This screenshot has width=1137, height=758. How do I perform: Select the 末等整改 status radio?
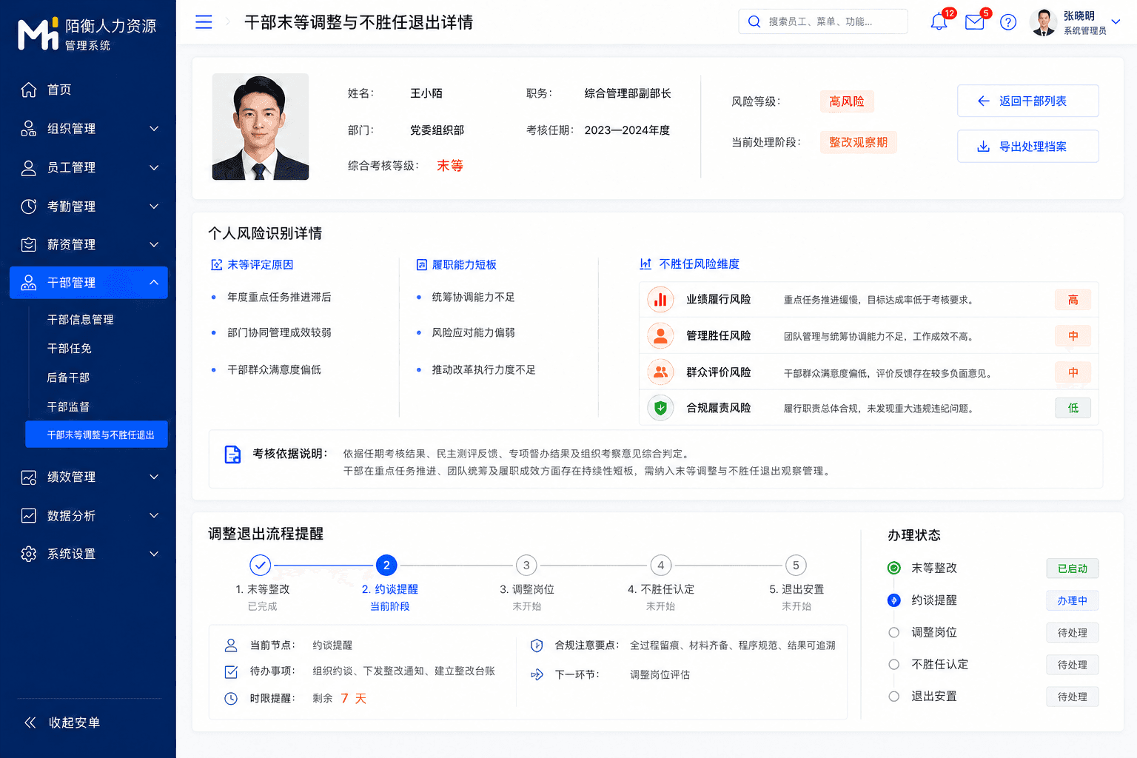894,568
